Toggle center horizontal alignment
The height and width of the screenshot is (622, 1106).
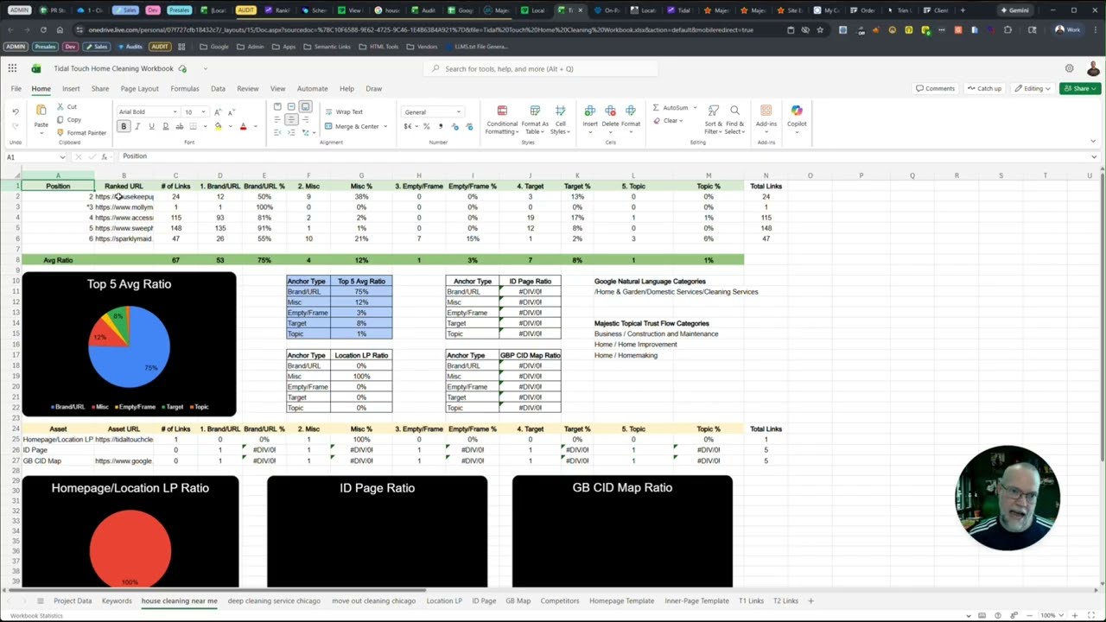(x=291, y=120)
